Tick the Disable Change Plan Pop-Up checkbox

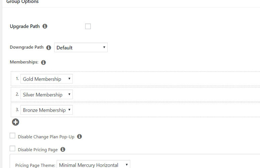[x=12, y=136]
